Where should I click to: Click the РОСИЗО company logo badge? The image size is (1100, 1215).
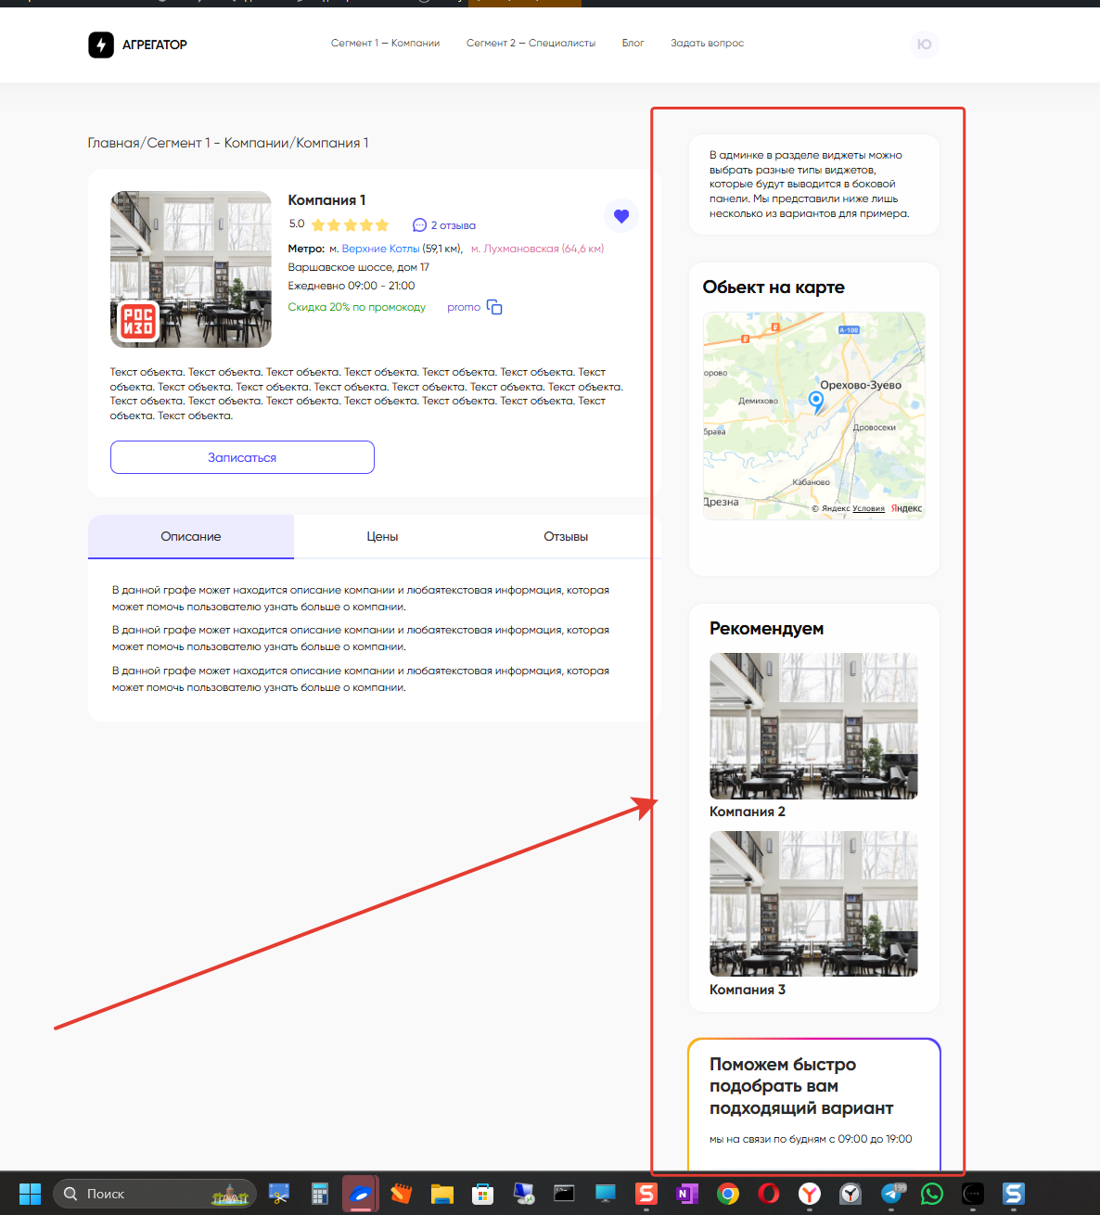[138, 322]
